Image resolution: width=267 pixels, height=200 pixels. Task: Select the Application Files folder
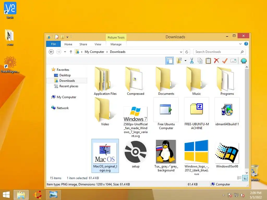pyautogui.click(x=105, y=81)
